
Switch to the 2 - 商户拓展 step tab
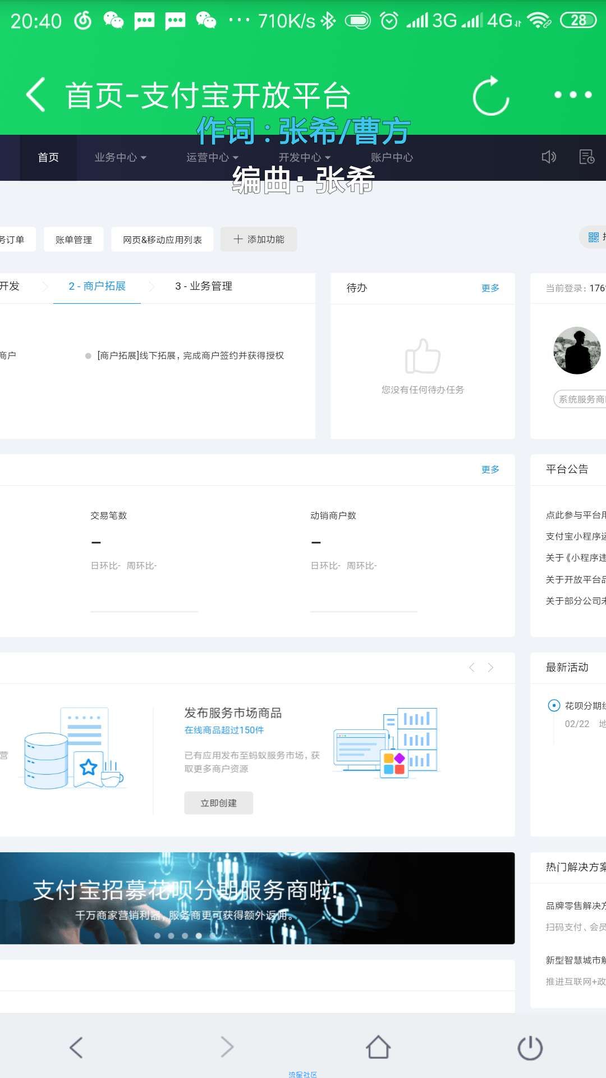97,286
